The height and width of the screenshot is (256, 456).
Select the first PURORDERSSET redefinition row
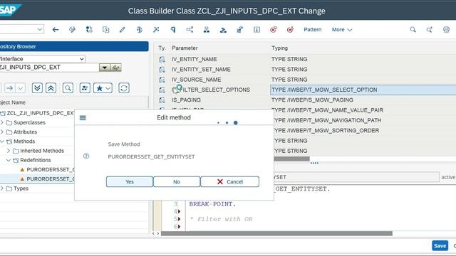[x=37, y=169]
